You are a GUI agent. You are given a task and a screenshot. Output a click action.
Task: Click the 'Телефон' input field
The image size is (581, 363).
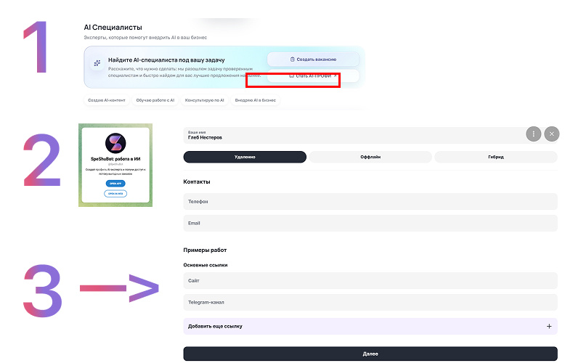click(x=370, y=202)
